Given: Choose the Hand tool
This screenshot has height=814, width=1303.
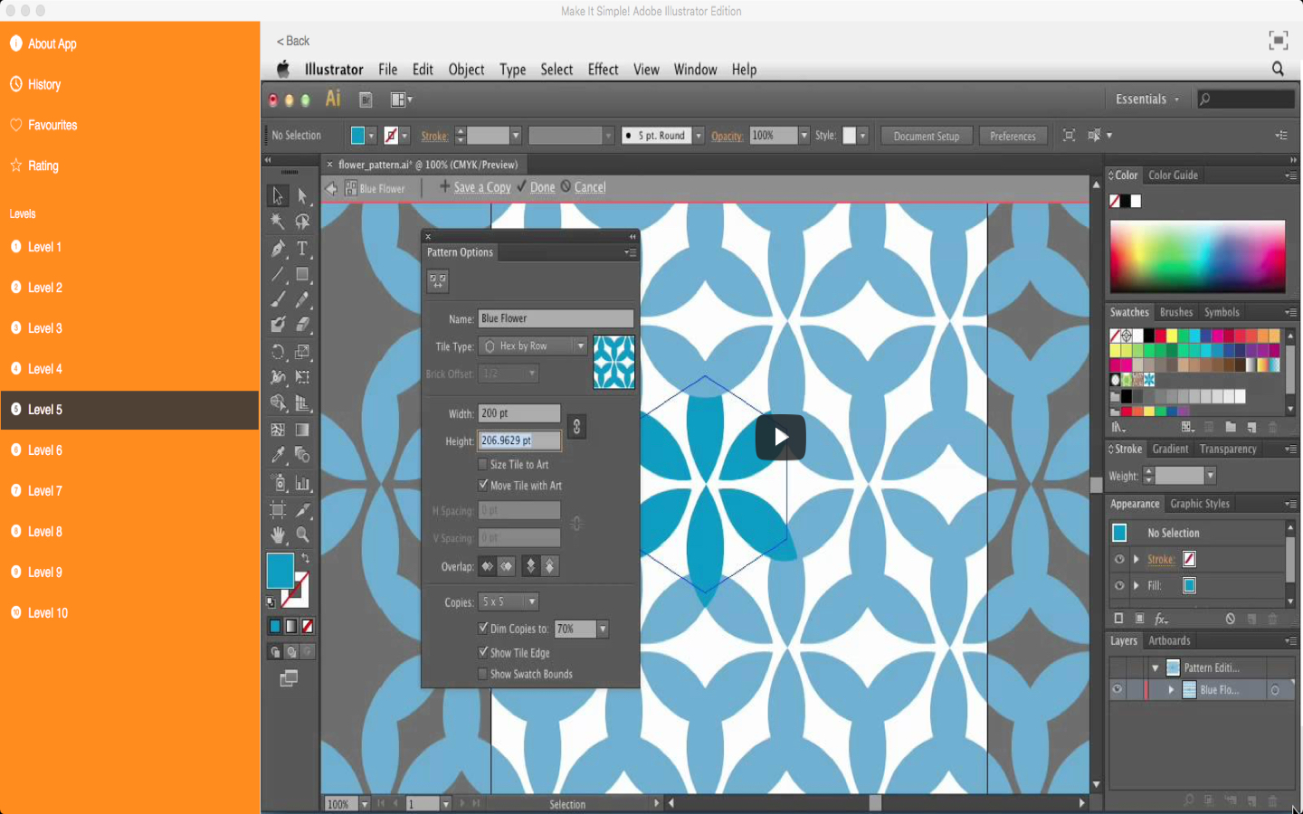Looking at the screenshot, I should click(278, 535).
